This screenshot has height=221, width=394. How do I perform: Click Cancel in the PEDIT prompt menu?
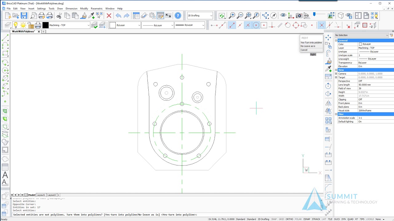click(x=304, y=50)
